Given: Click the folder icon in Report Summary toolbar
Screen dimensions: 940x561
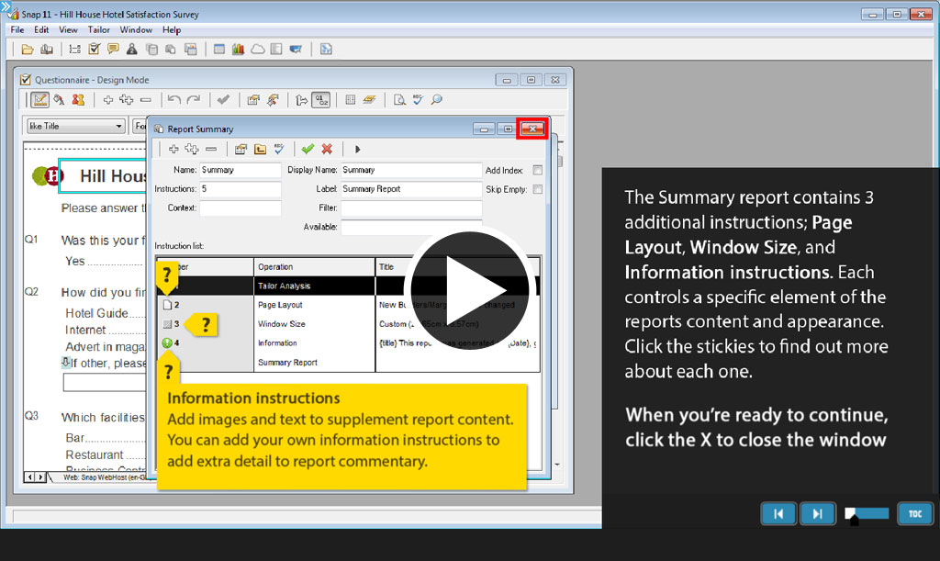Looking at the screenshot, I should click(x=260, y=149).
